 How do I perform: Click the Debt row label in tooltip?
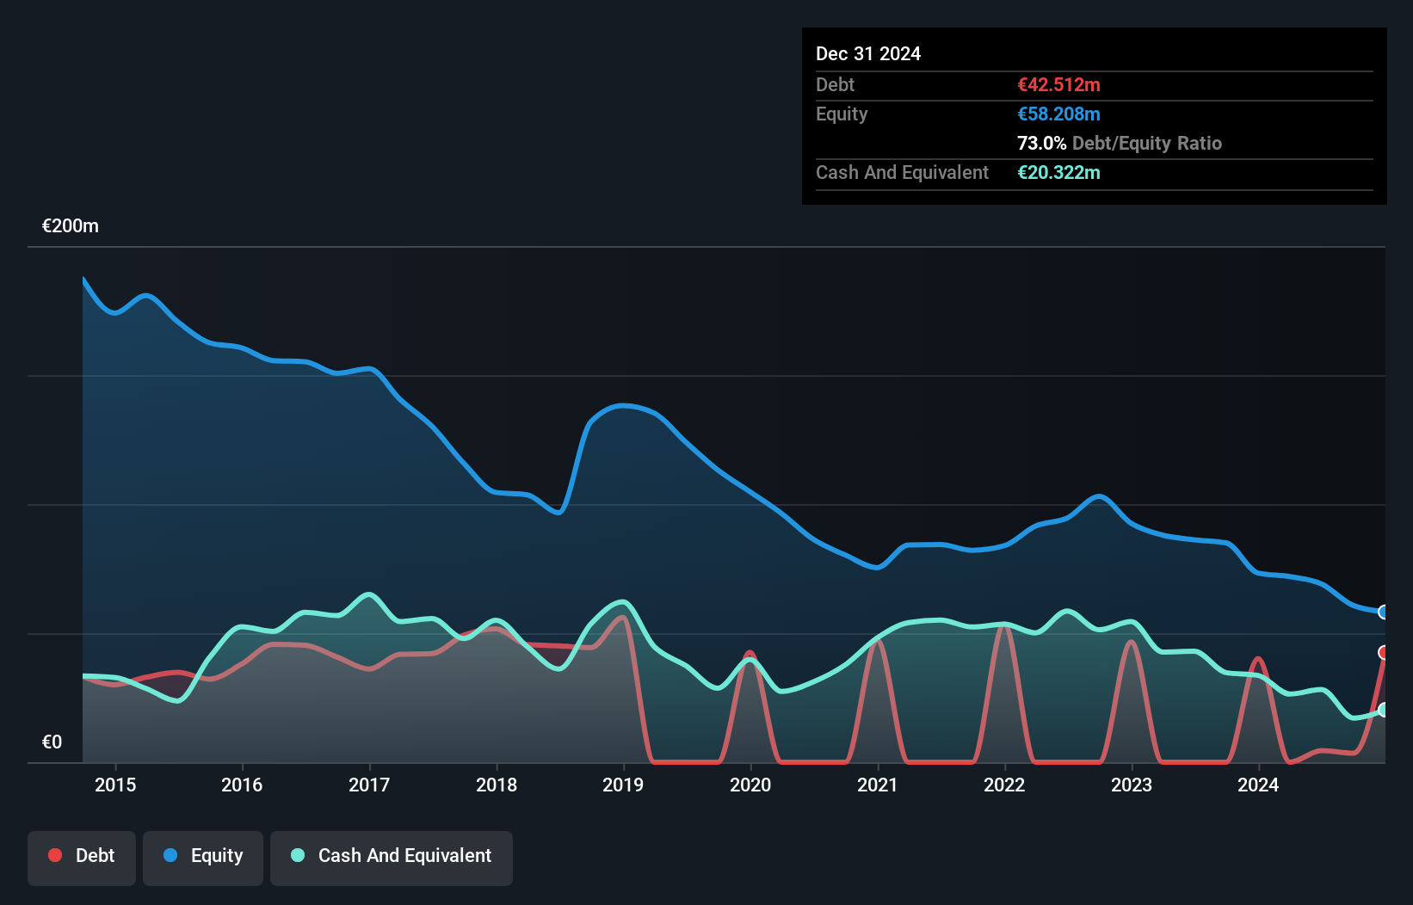[x=835, y=85]
